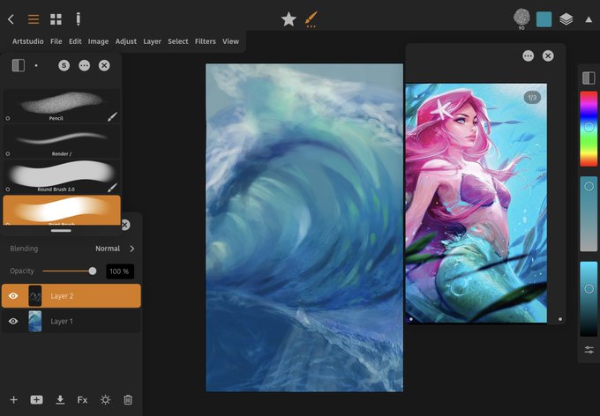Close the reference image panel
Image resolution: width=600 pixels, height=416 pixels.
point(548,56)
